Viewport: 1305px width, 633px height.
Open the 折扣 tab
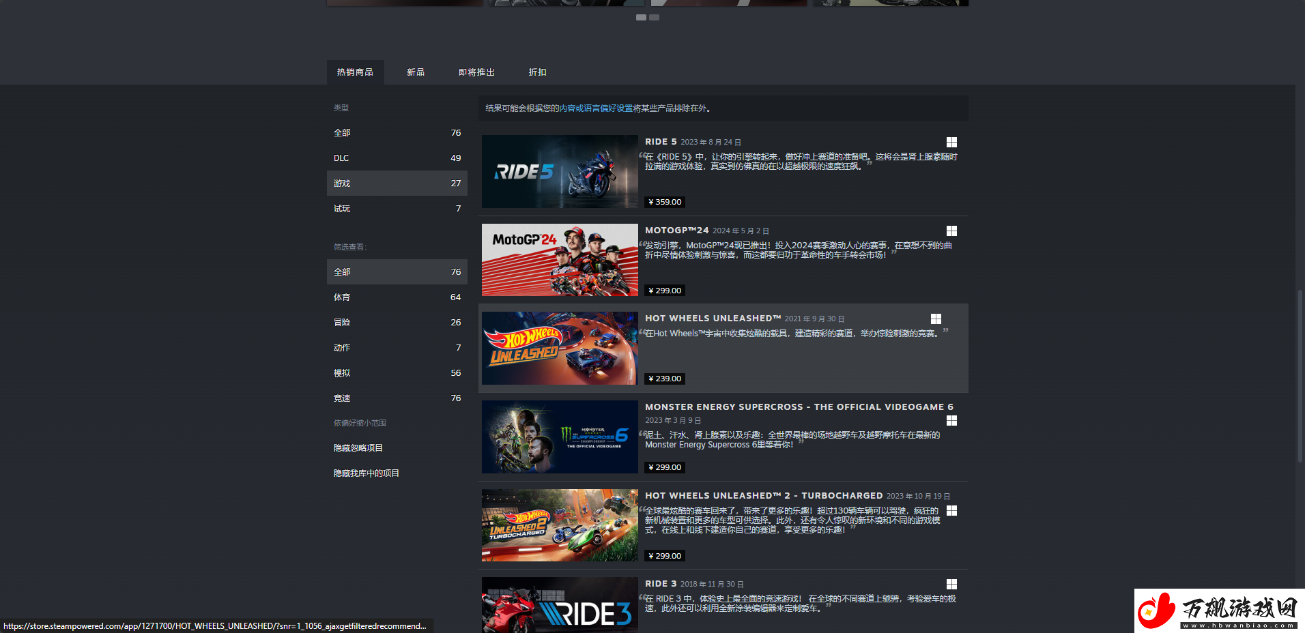[x=537, y=72]
